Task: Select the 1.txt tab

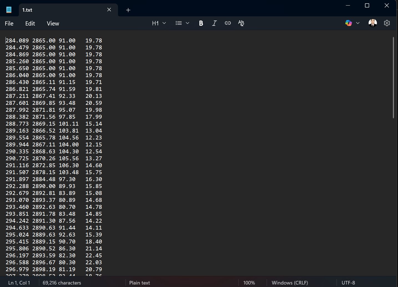Action: click(69, 10)
